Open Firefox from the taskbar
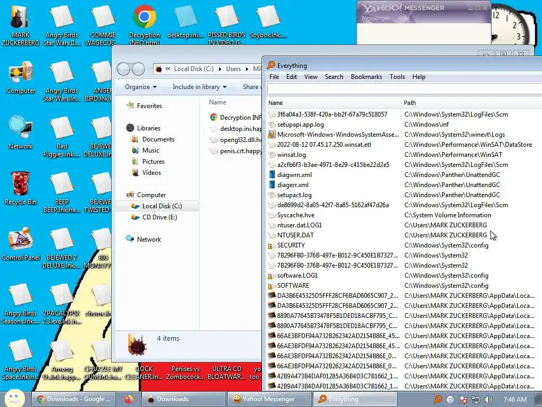This screenshot has height=407, width=542. click(x=129, y=399)
